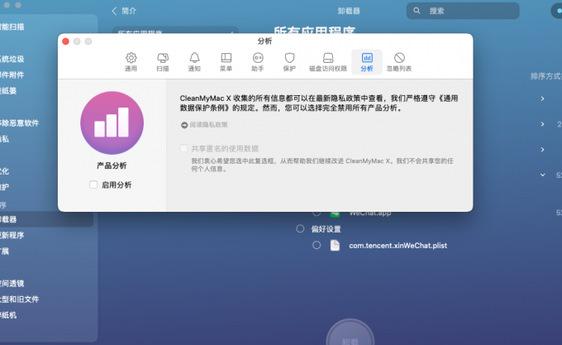Close the 分析 preferences window
The image size is (562, 345).
pos(65,41)
